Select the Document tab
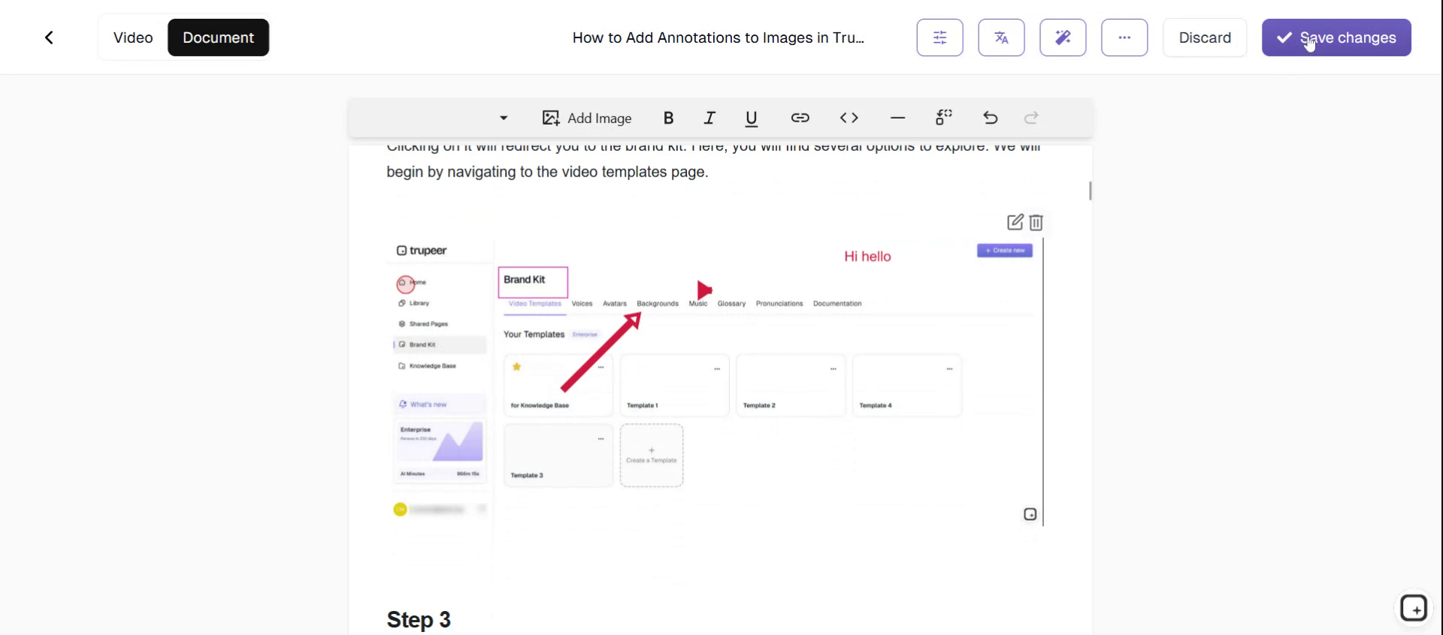Image resolution: width=1443 pixels, height=635 pixels. coord(218,38)
